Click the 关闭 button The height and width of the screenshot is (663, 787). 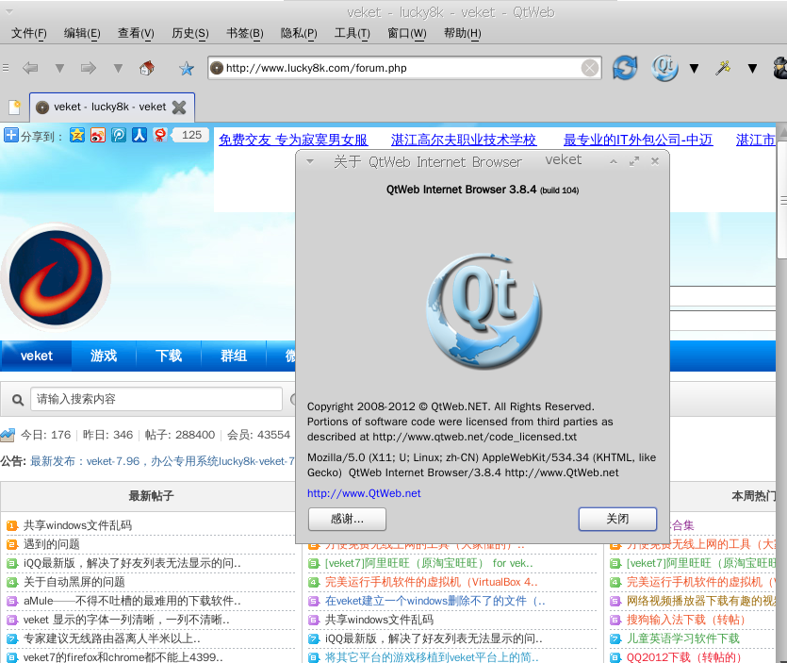coord(618,519)
